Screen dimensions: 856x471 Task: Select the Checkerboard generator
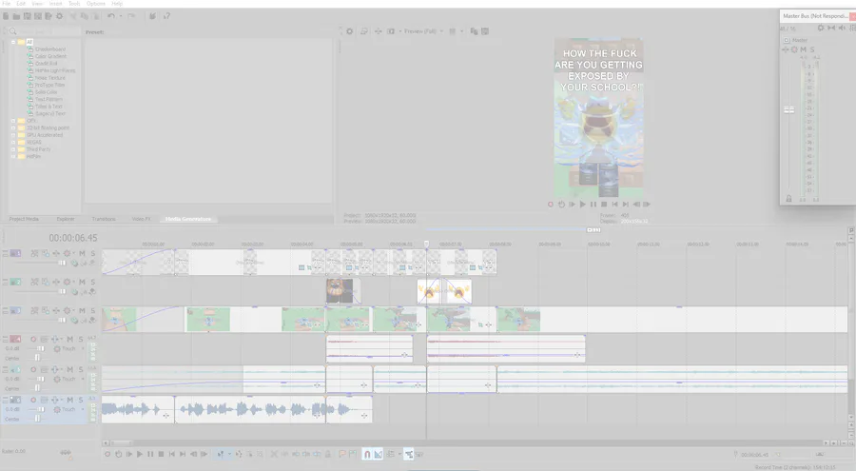pos(50,49)
